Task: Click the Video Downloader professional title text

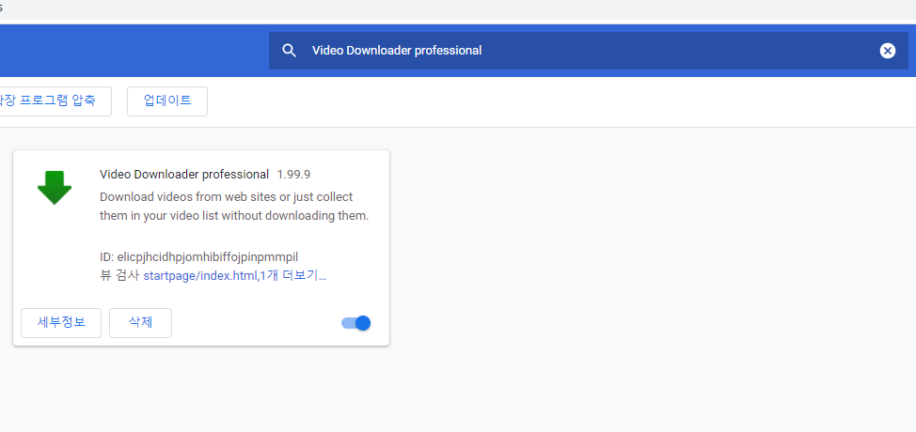Action: (184, 175)
